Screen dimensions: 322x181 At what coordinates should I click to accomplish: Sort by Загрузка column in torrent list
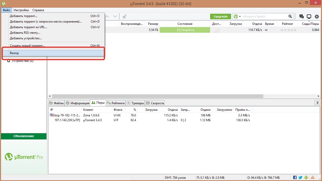(236, 24)
